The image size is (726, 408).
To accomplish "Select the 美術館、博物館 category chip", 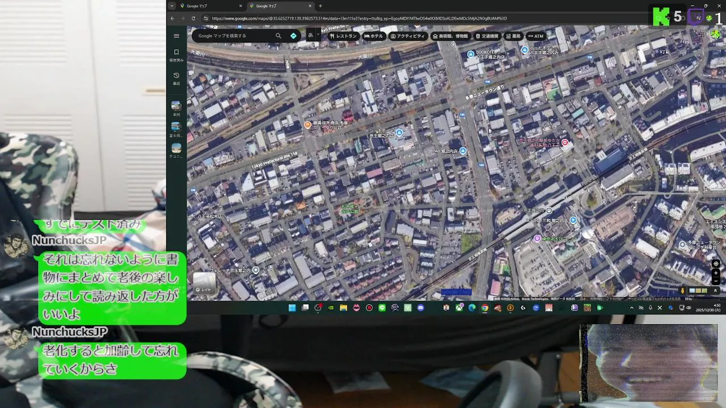I will (450, 36).
